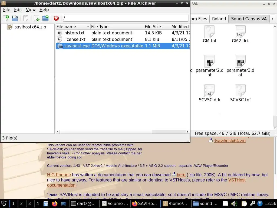Switch to the Sound ... taskbar window
277x208 pixels.
206,204
